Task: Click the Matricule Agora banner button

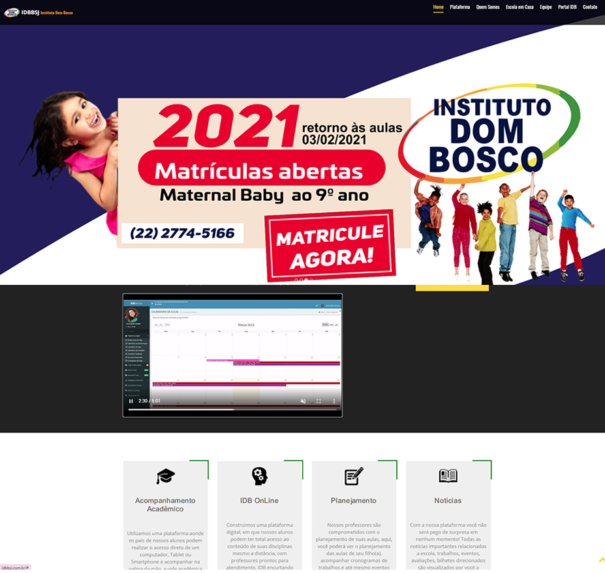Action: coord(330,246)
